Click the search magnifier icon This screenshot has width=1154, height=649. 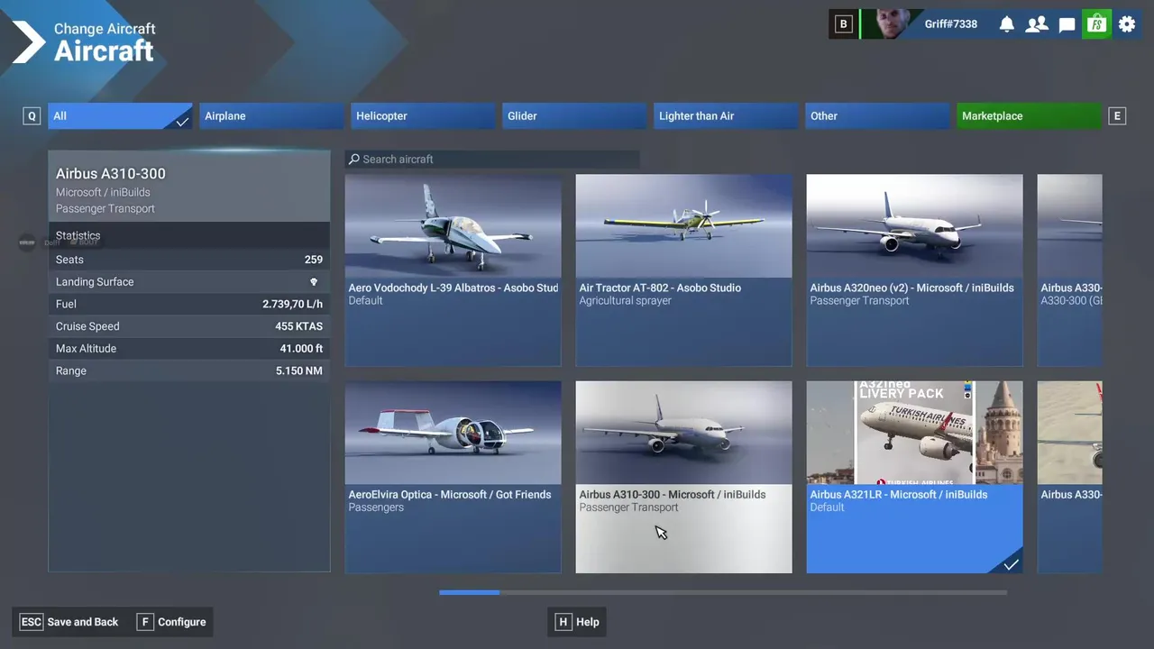[354, 159]
